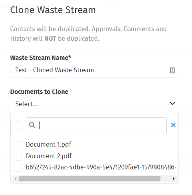Check the Document 2.pdf checkbox
This screenshot has width=192, height=195.
pos(18,156)
